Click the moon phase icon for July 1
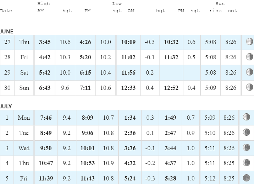The height and width of the screenshot is (184, 254). tap(247, 117)
